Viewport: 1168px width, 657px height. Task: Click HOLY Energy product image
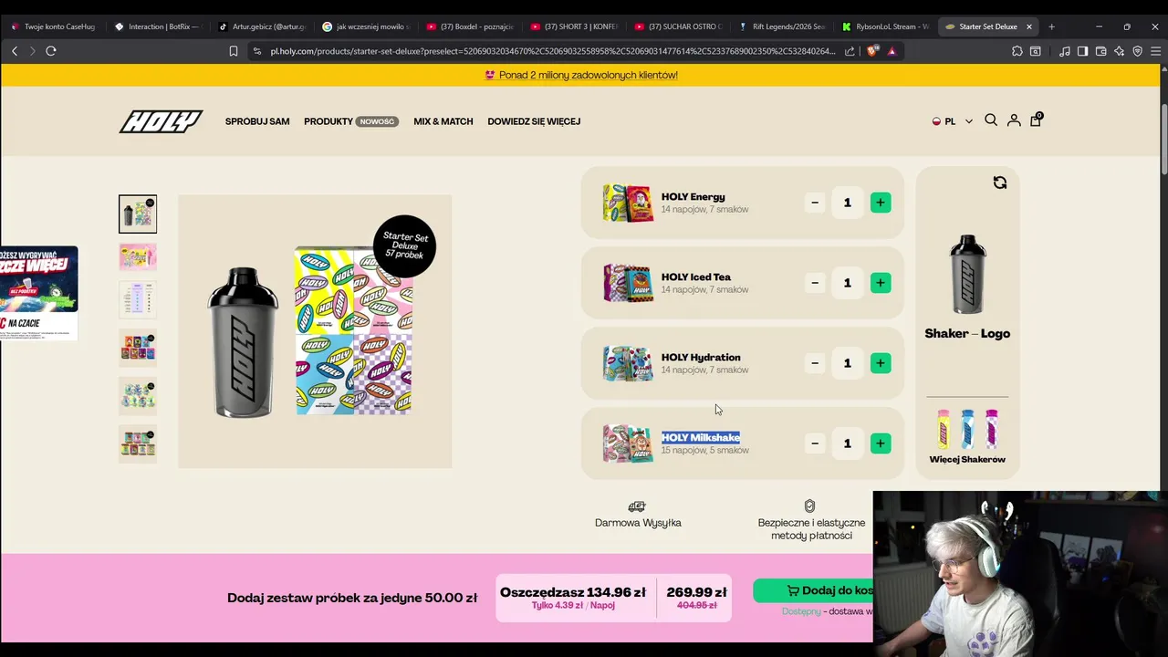[628, 203]
